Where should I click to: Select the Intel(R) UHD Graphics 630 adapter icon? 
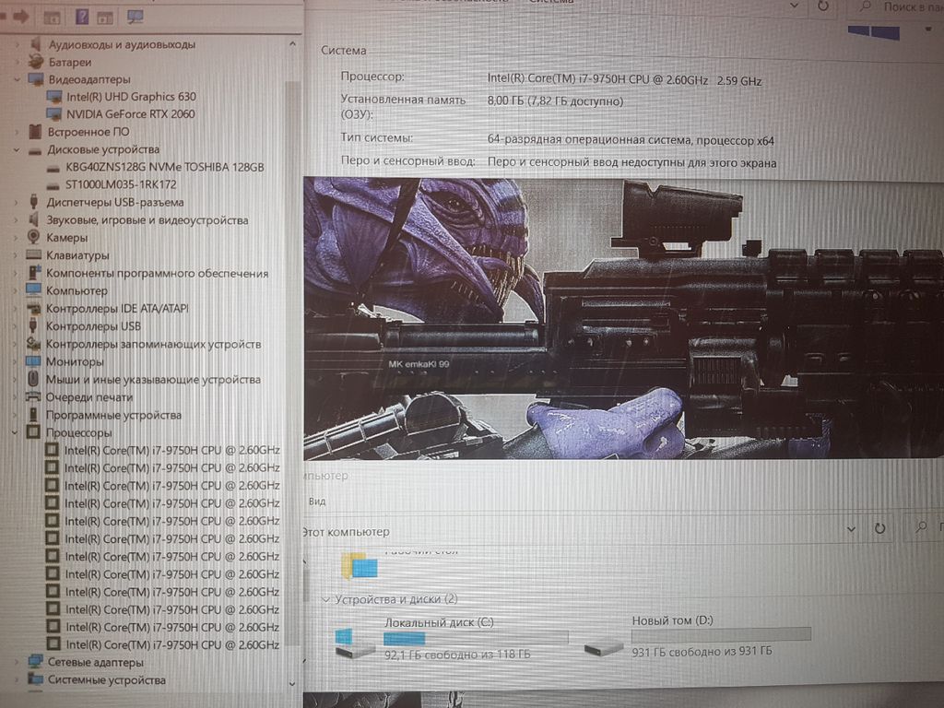(x=54, y=96)
